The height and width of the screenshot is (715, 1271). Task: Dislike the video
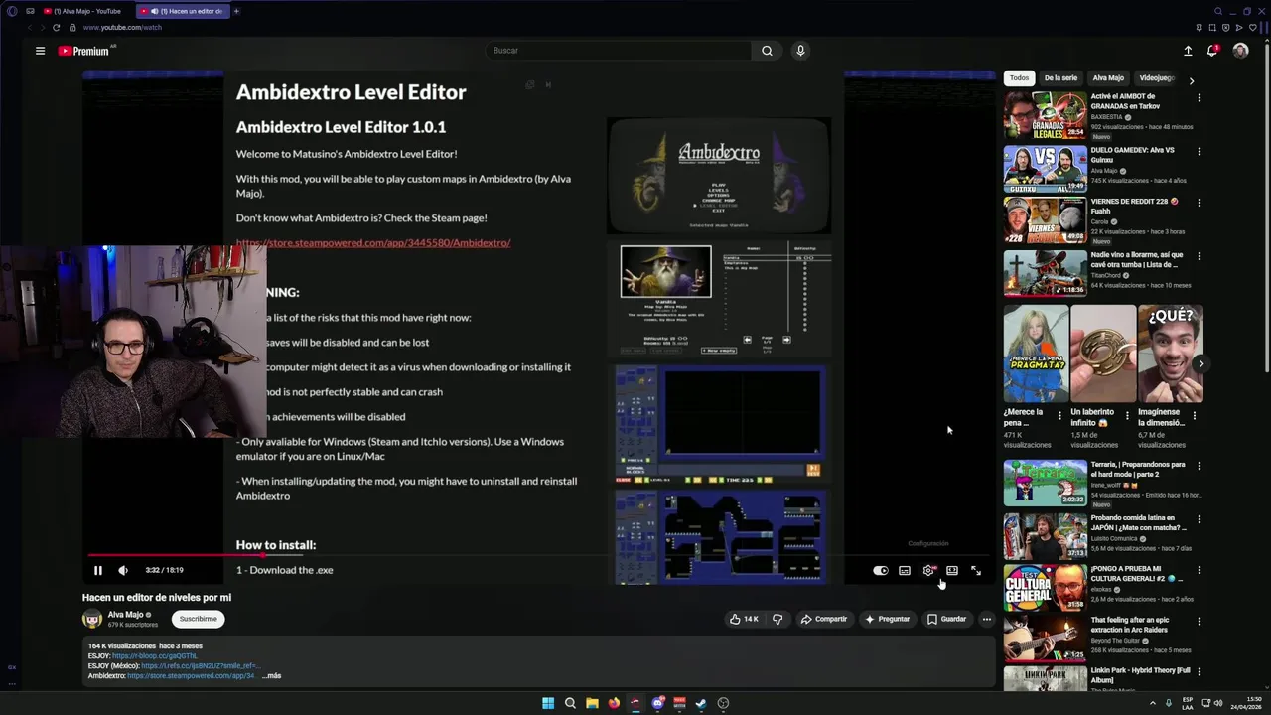(777, 619)
